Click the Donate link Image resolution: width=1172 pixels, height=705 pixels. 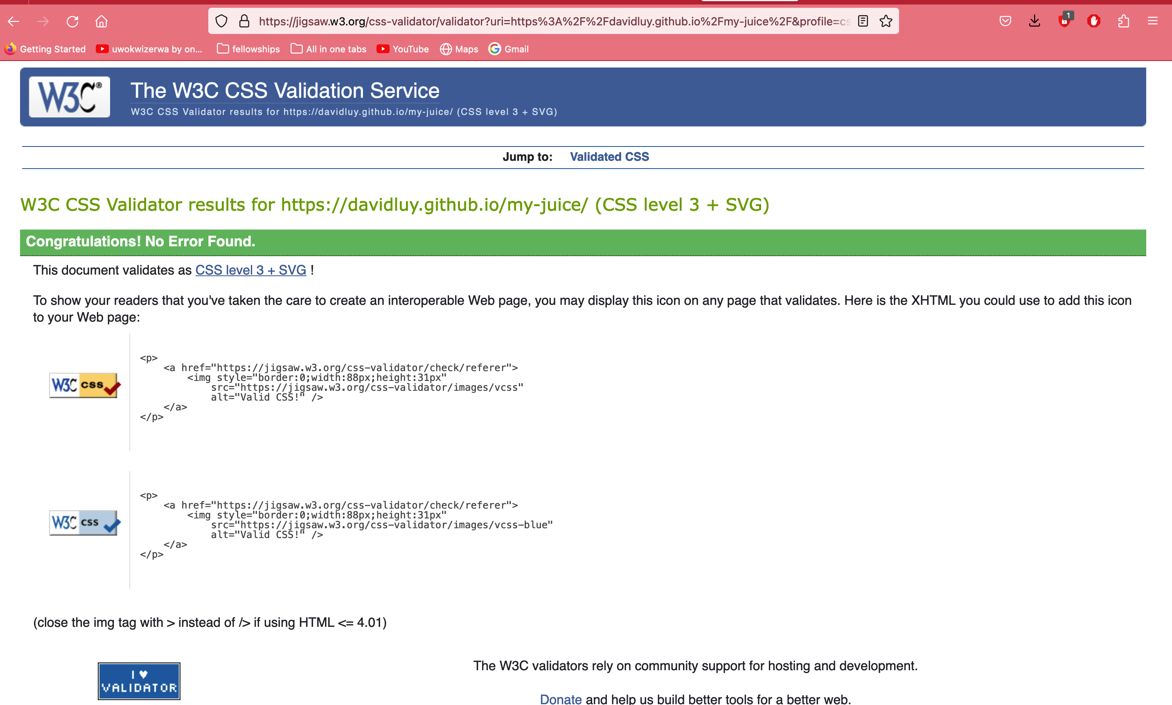pyautogui.click(x=561, y=698)
